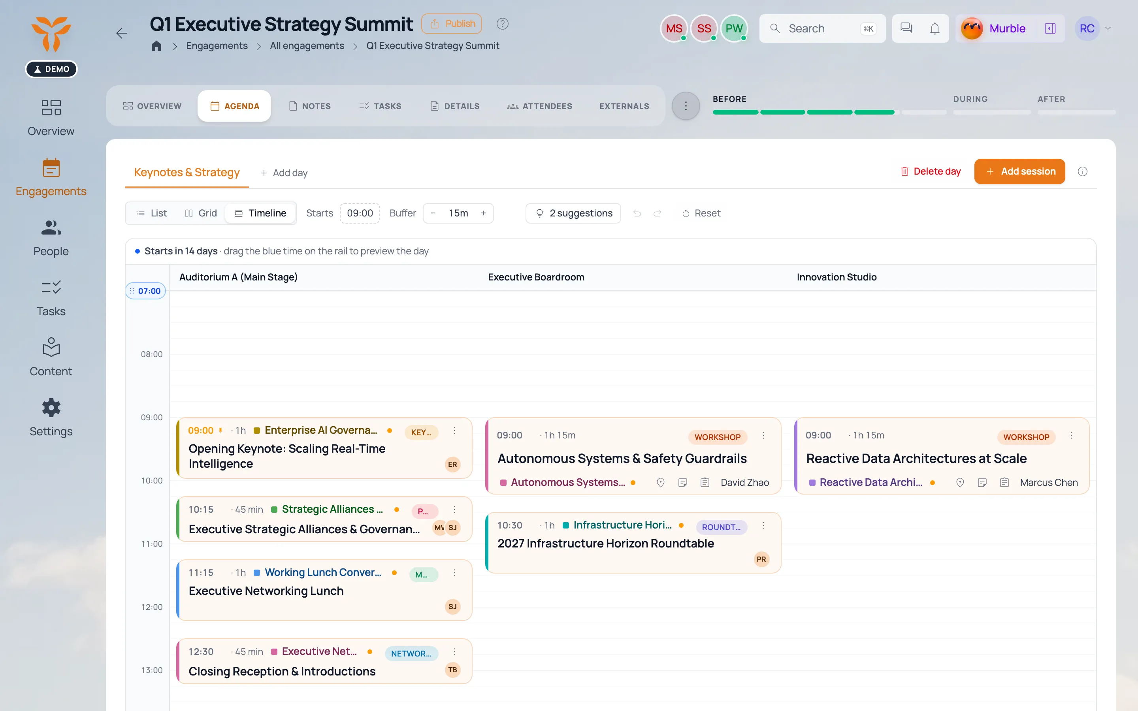Open the three-dot menu beside the tab bar

tap(686, 106)
